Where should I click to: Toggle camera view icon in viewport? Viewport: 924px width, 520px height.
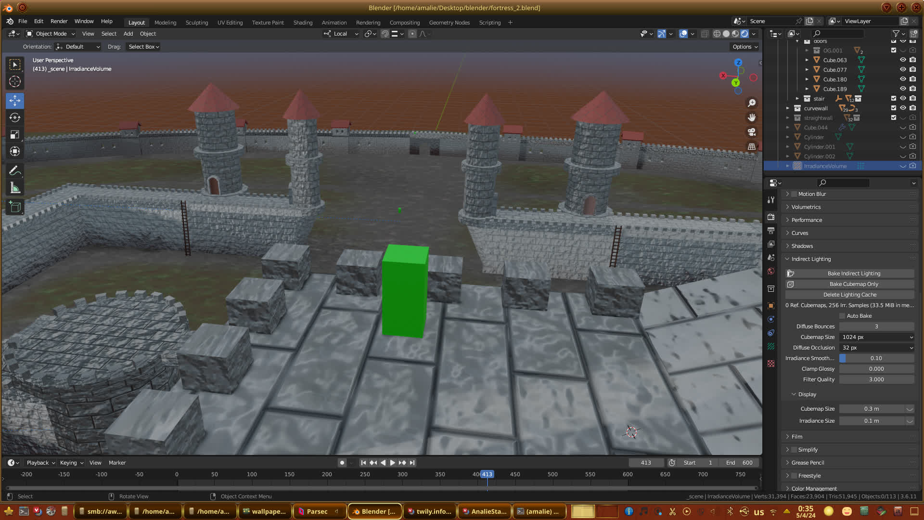pos(751,132)
